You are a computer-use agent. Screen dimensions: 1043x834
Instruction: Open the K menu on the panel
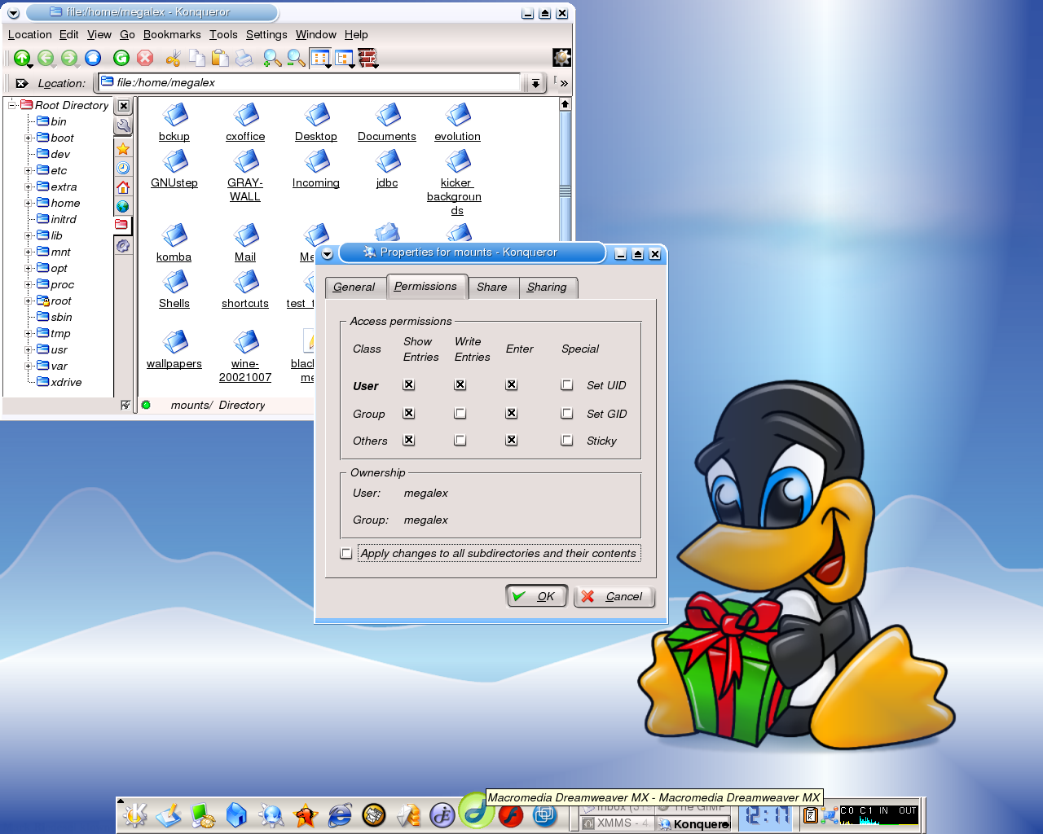(x=135, y=814)
